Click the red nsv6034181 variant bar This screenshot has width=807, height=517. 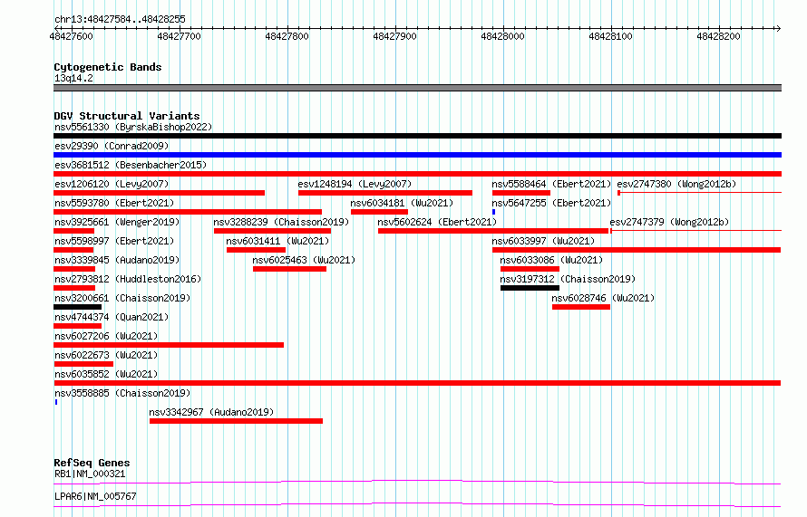pos(379,212)
